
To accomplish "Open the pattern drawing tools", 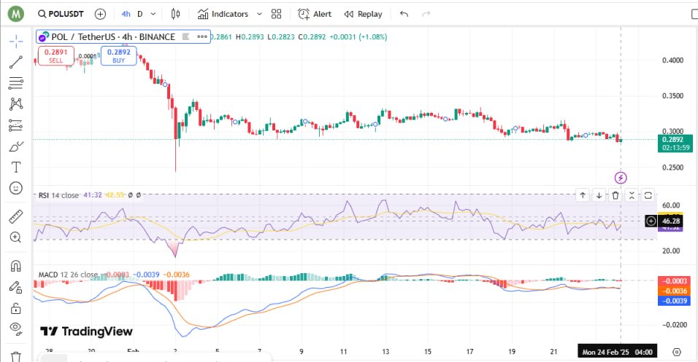I will click(16, 104).
